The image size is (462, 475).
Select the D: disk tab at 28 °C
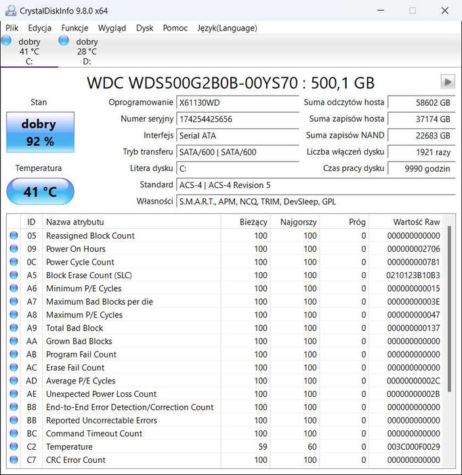click(x=87, y=51)
